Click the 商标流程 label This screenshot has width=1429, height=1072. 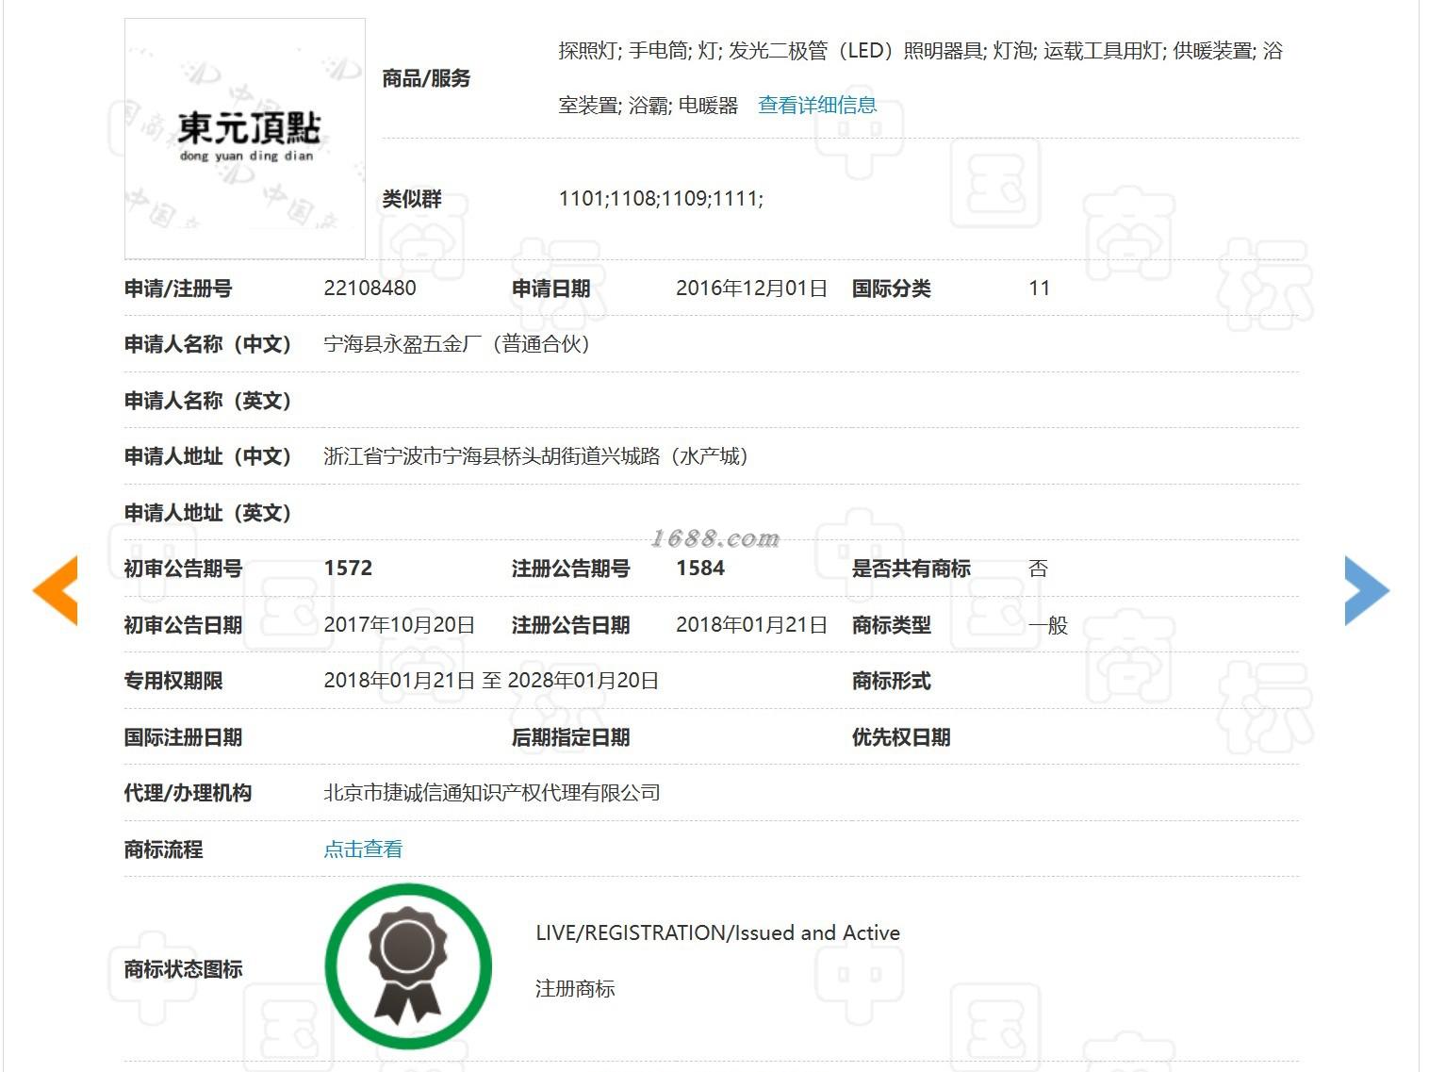coord(163,849)
